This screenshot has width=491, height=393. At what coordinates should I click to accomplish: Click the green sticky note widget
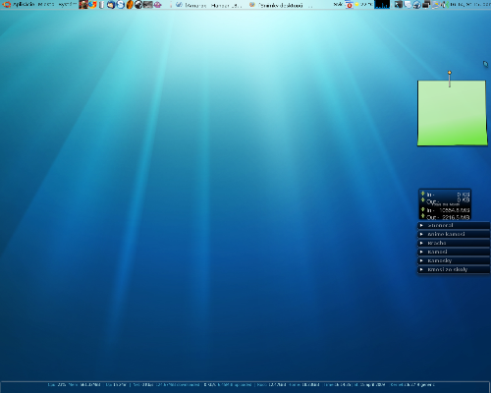pyautogui.click(x=452, y=113)
